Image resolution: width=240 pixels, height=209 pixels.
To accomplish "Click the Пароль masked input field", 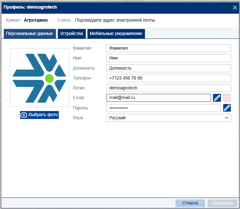I will pyautogui.click(x=164, y=108).
